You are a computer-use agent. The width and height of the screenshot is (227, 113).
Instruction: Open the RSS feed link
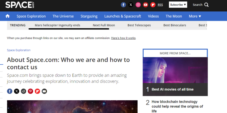point(160,5)
